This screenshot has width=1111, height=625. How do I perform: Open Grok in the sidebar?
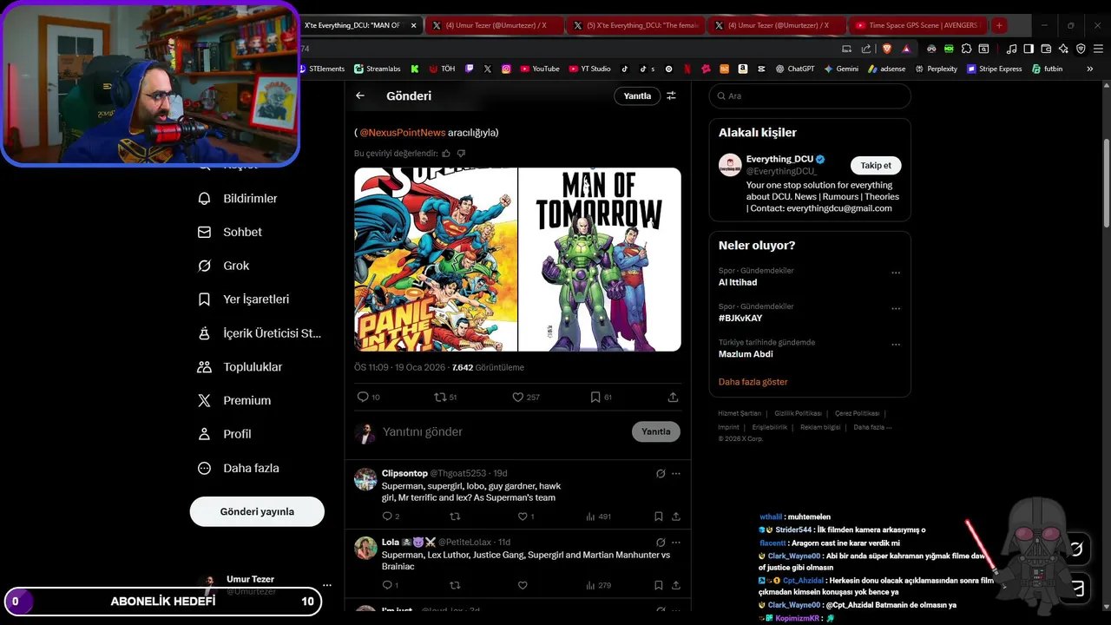coord(224,266)
